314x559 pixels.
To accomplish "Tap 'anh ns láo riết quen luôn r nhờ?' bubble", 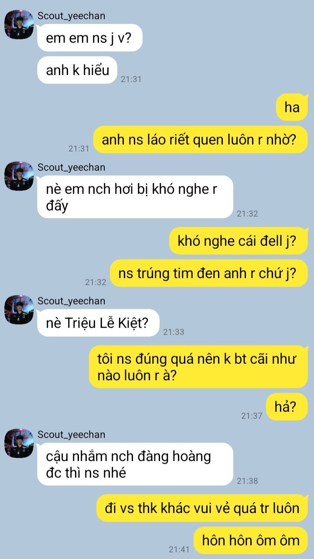I will pos(201,140).
